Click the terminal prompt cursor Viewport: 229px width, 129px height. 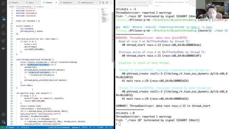[120, 124]
